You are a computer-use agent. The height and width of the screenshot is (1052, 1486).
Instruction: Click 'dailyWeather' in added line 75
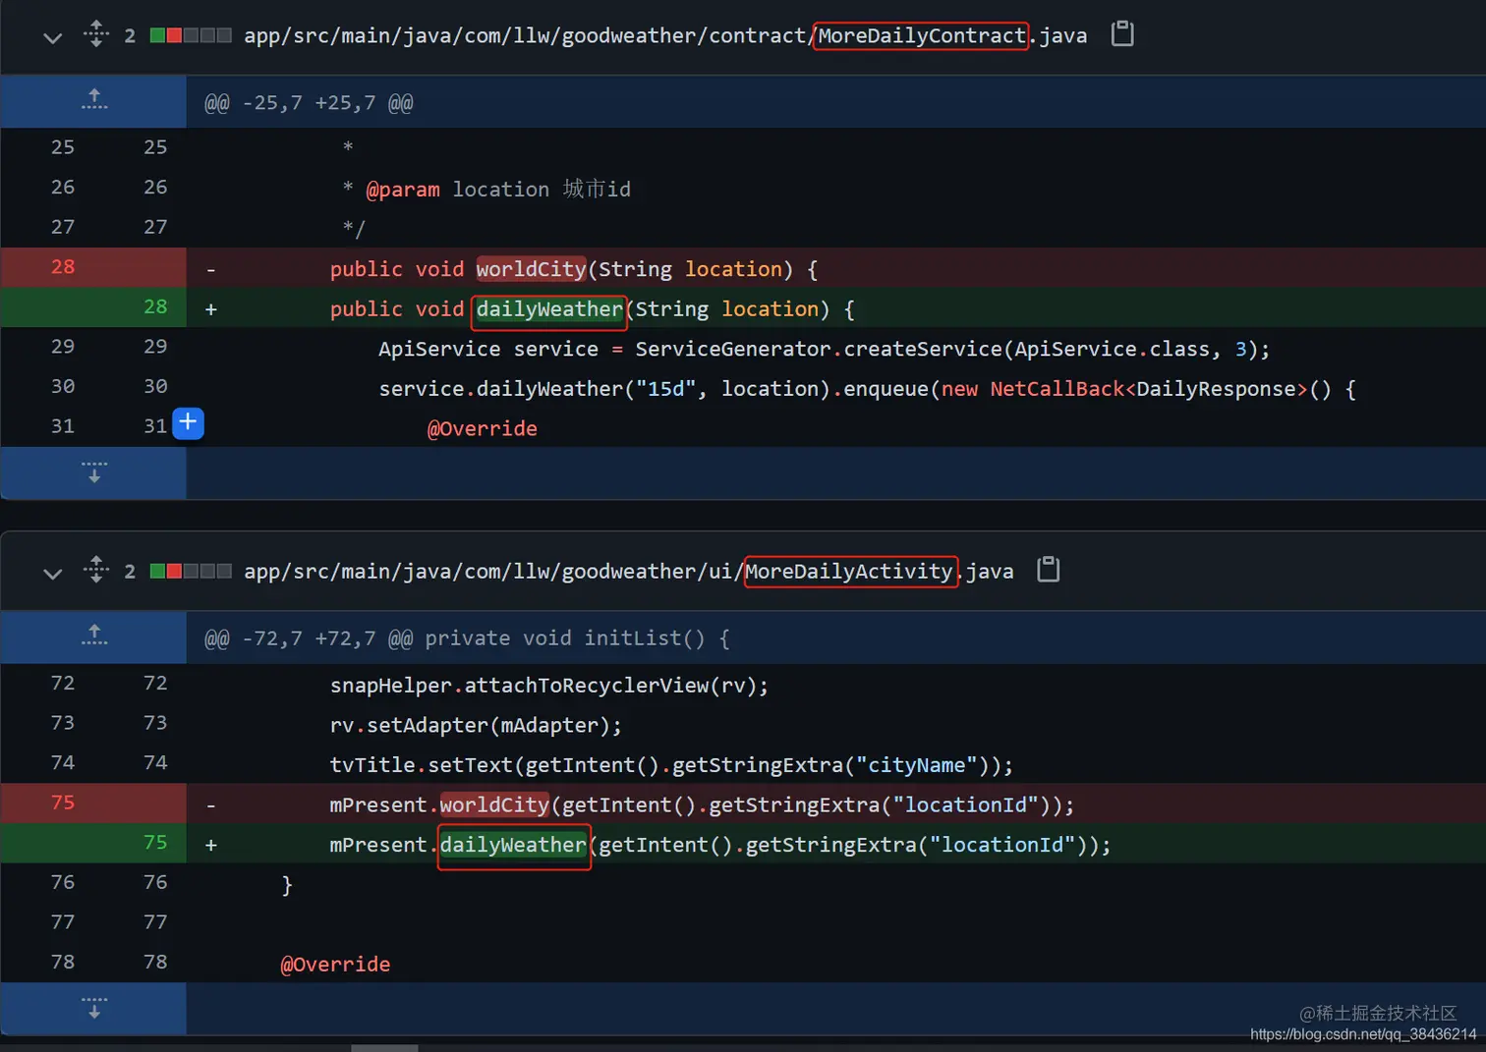(513, 845)
